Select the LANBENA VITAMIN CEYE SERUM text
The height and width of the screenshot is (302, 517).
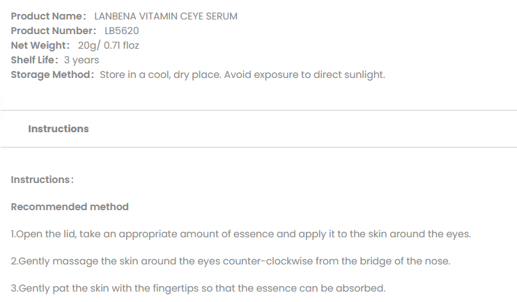tap(165, 16)
